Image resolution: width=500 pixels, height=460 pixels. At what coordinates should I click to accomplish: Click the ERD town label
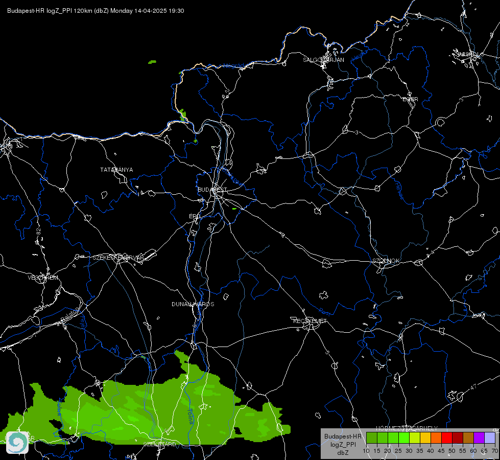pos(195,216)
